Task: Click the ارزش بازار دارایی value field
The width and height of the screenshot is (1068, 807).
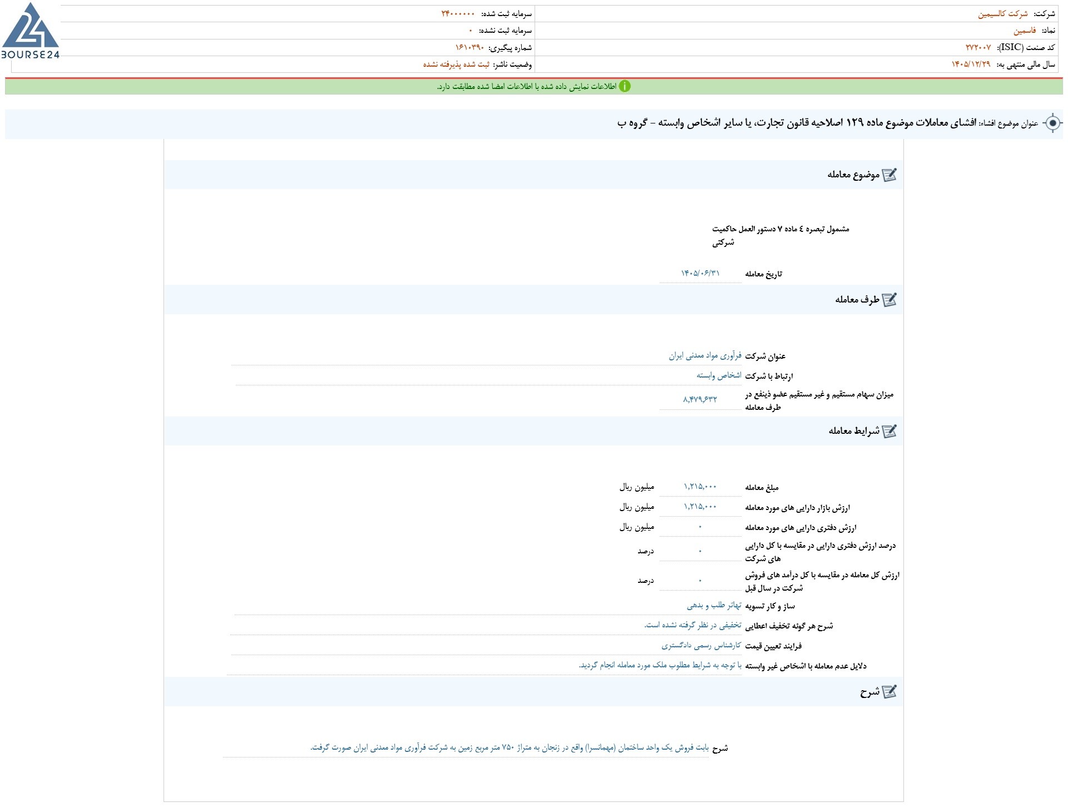Action: pyautogui.click(x=700, y=507)
